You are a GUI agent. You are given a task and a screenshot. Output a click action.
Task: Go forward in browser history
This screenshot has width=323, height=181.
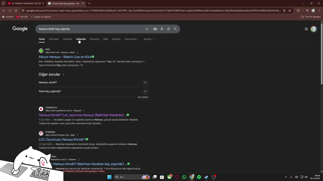tap(10, 11)
